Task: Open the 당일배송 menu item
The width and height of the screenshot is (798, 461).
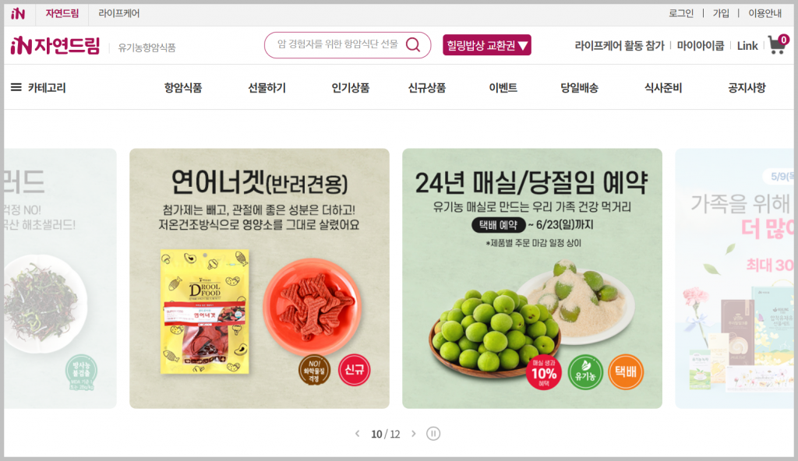Action: [x=579, y=87]
